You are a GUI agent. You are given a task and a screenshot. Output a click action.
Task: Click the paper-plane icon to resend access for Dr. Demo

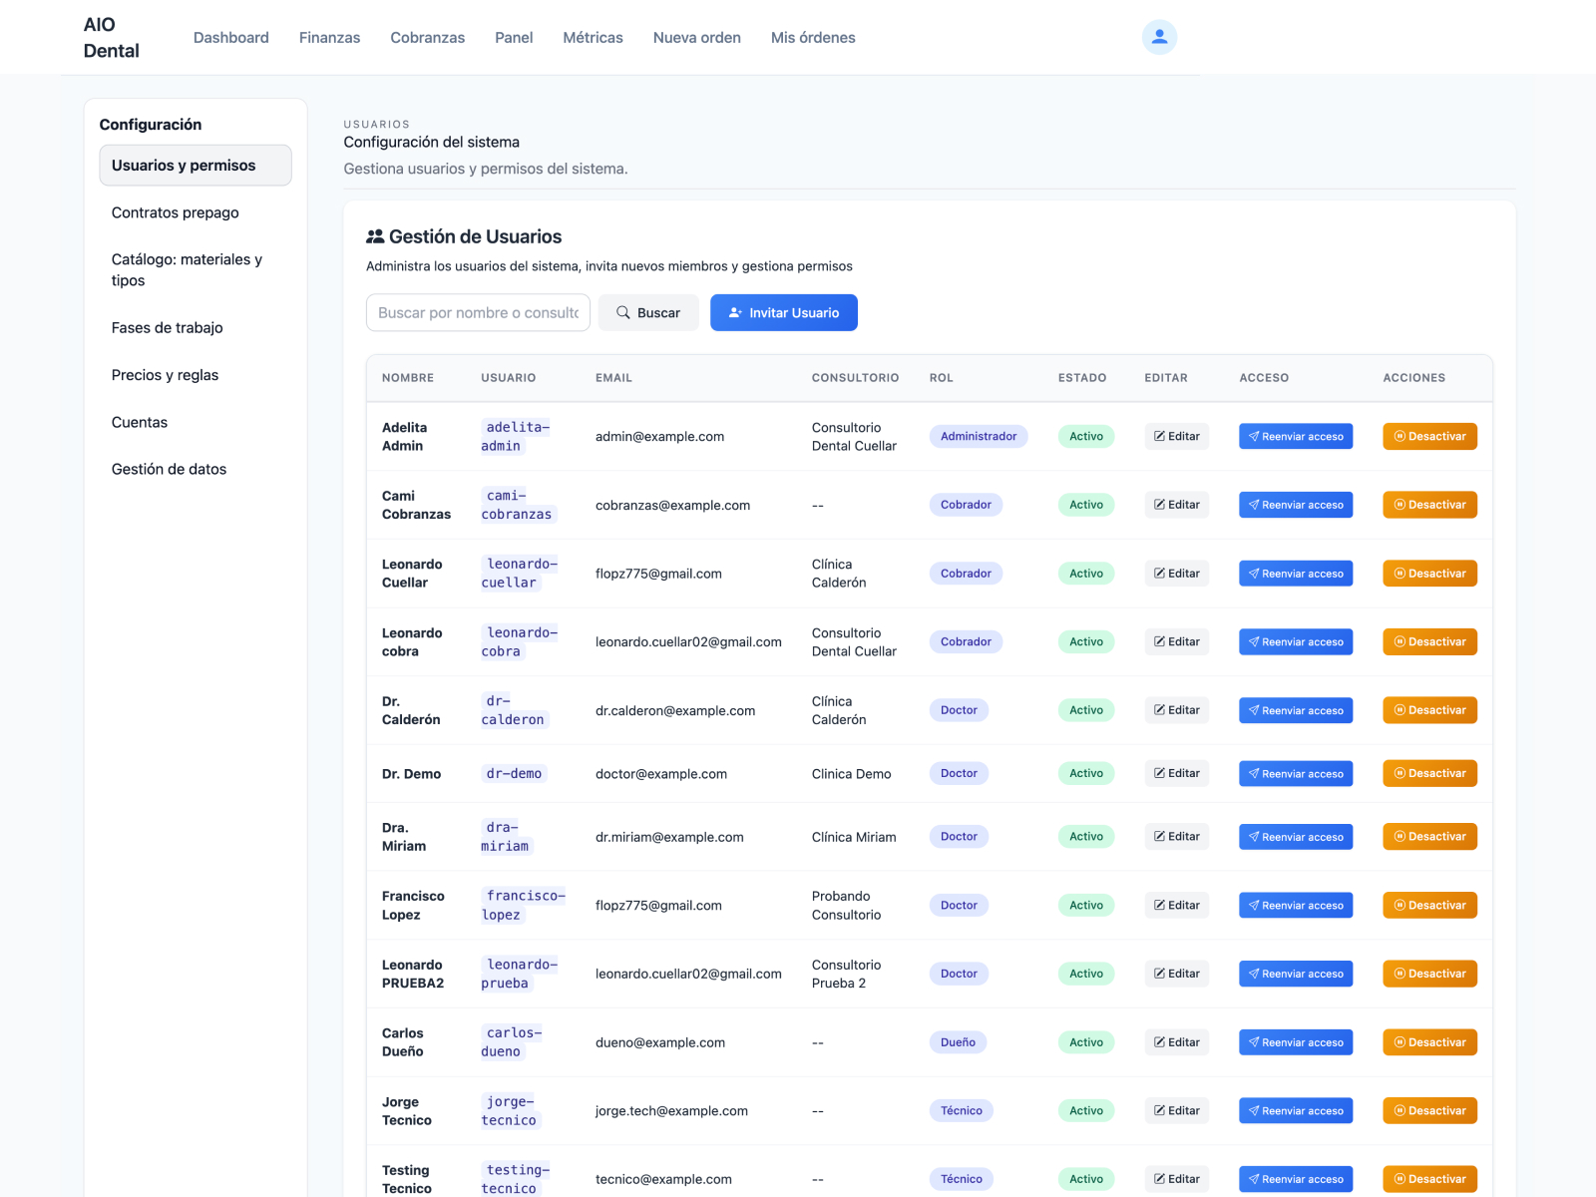[1252, 773]
